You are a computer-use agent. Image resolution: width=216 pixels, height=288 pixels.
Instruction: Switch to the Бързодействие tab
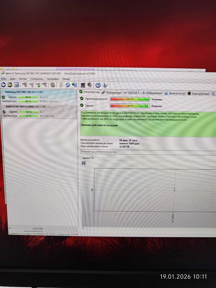[198, 94]
